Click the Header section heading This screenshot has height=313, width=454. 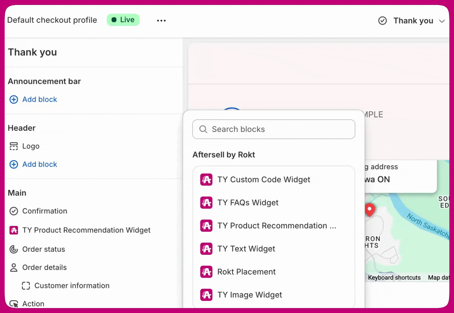point(22,128)
